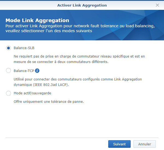Enable the Mode actif/sauvegarde radio button
This screenshot has height=150, width=164.
click(x=8, y=93)
